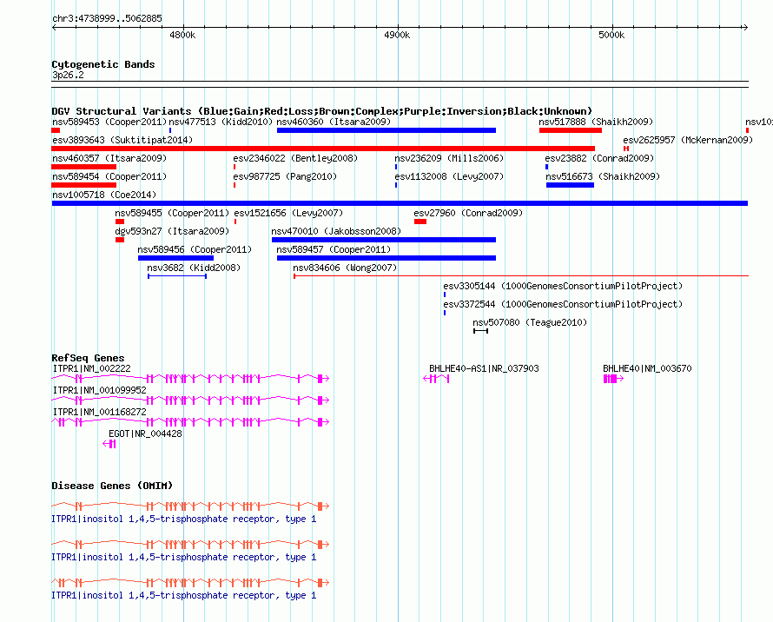
Task: Select the Cytogenetic Bands track title
Action: pos(103,64)
